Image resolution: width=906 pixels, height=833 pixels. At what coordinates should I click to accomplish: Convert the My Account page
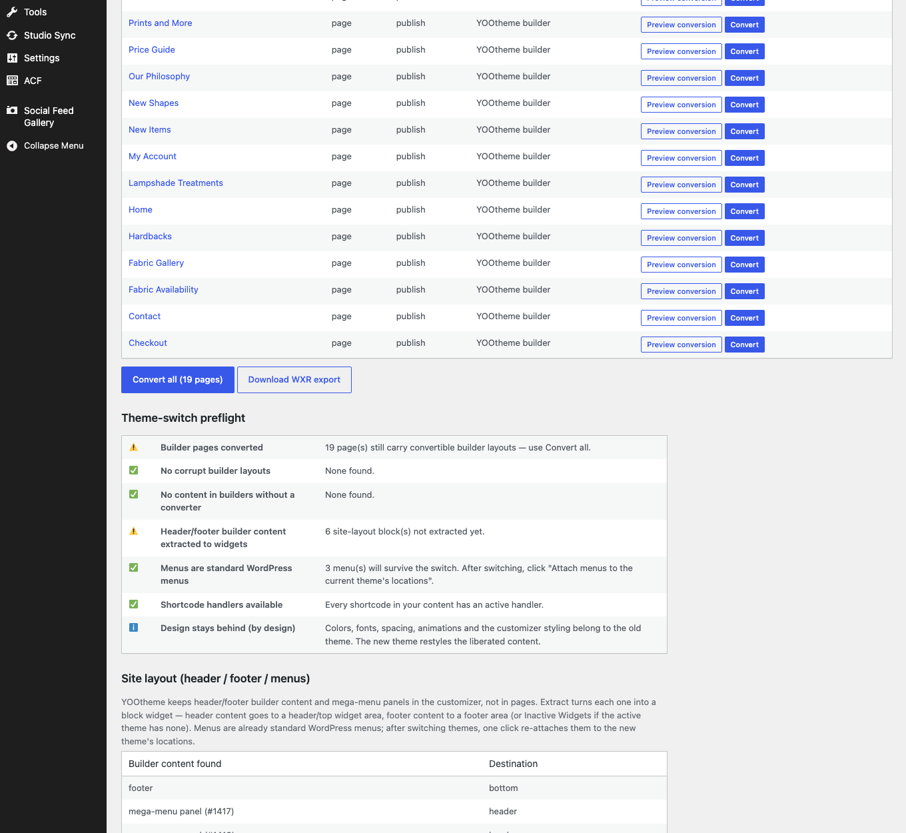pyautogui.click(x=745, y=158)
